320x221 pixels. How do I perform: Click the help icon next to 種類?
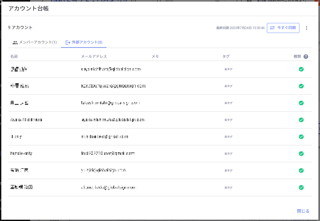click(306, 57)
